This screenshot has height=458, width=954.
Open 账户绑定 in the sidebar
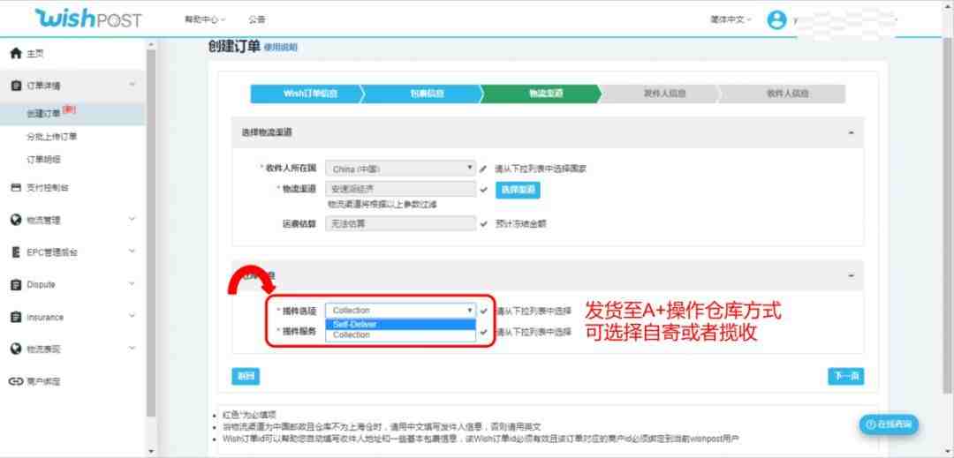(44, 381)
